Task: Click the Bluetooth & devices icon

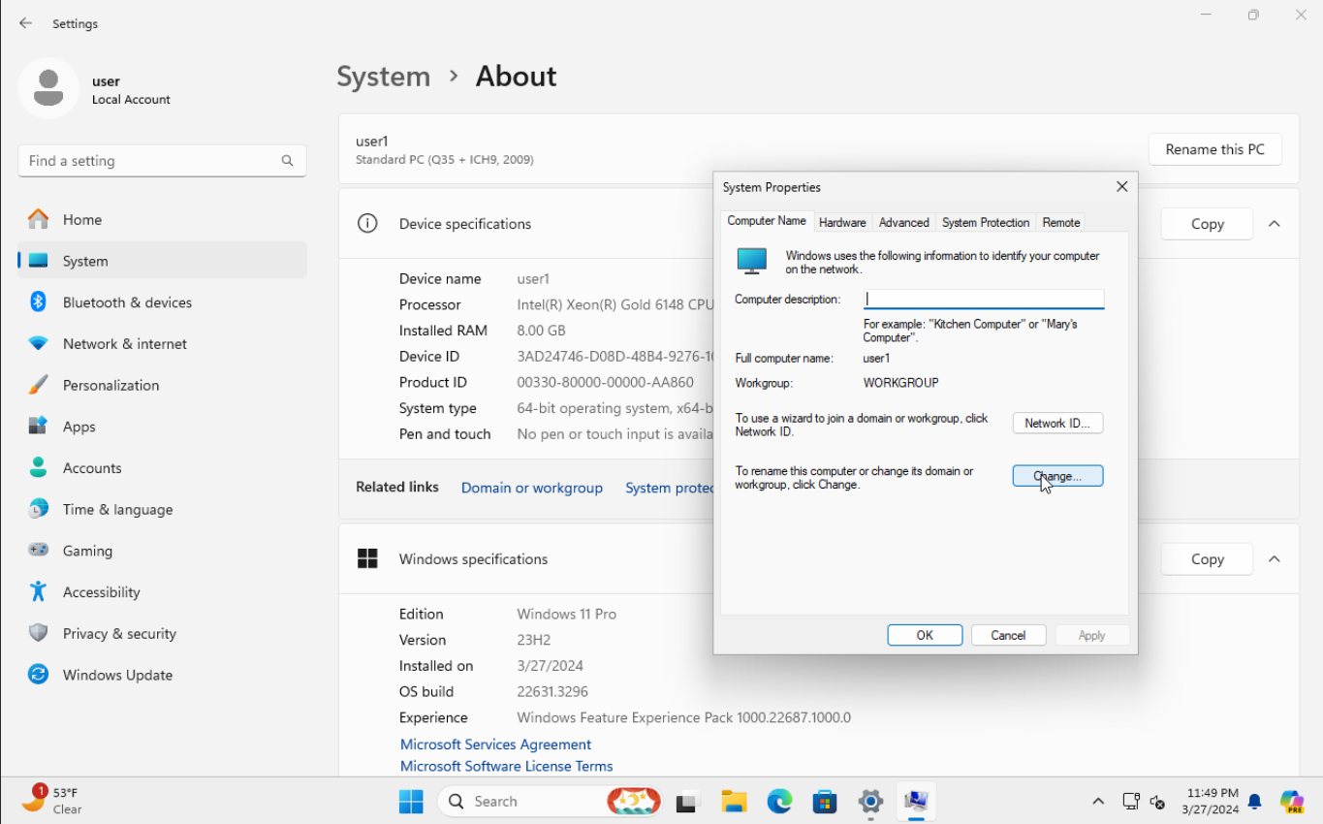Action: pos(38,301)
